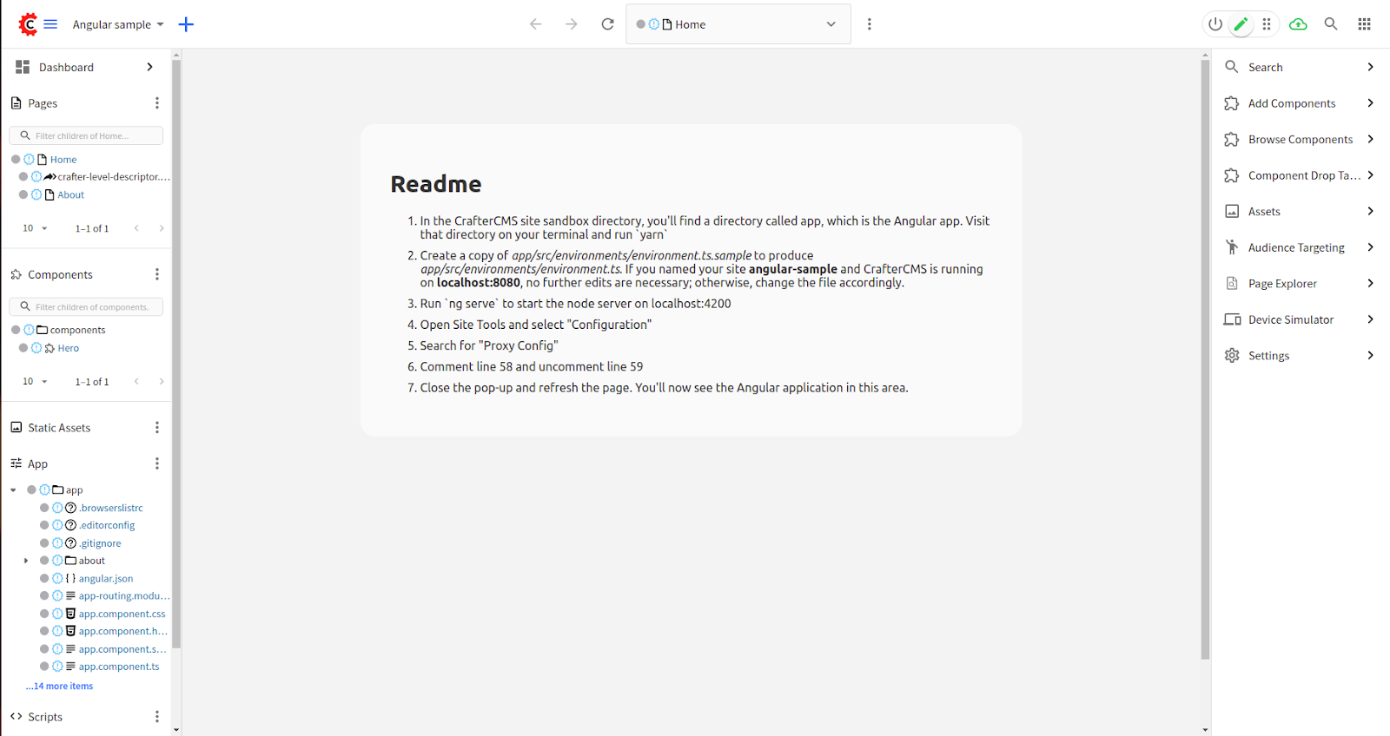Screen dimensions: 1390x736
Task: Navigate back with the left arrow
Action: coord(535,24)
